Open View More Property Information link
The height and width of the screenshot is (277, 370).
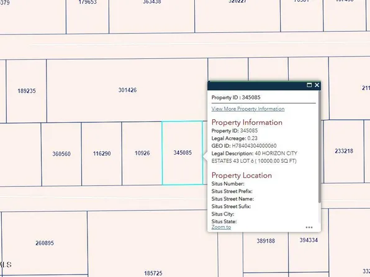point(248,109)
